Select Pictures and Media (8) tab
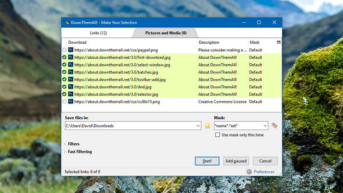343x193 pixels. (166, 33)
